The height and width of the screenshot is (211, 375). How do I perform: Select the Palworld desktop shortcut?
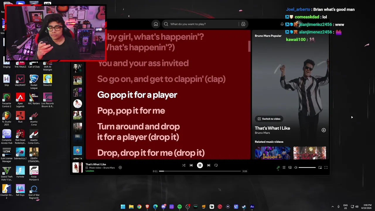[47, 81]
